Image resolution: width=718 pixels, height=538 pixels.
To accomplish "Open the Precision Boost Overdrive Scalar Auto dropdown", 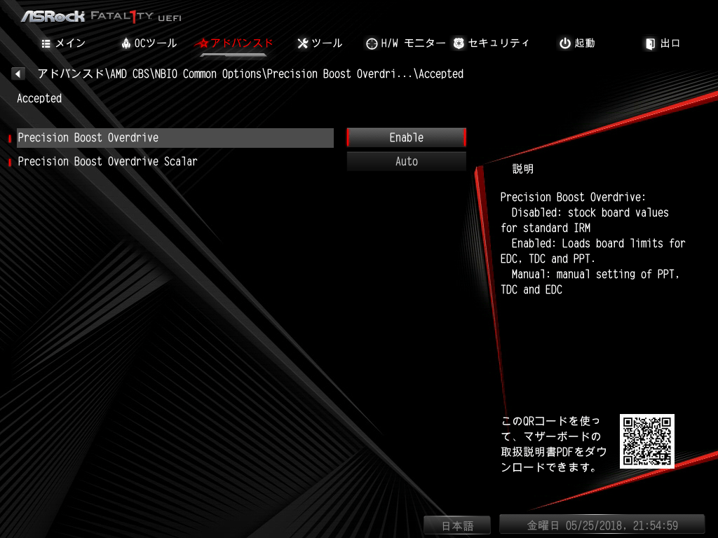I will tap(406, 162).
